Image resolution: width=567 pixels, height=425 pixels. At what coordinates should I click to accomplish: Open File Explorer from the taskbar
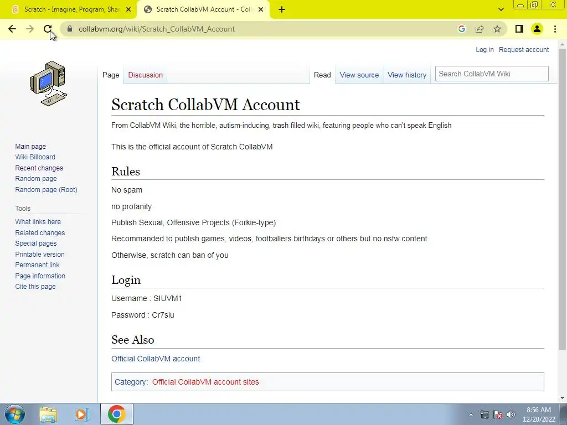click(x=48, y=414)
